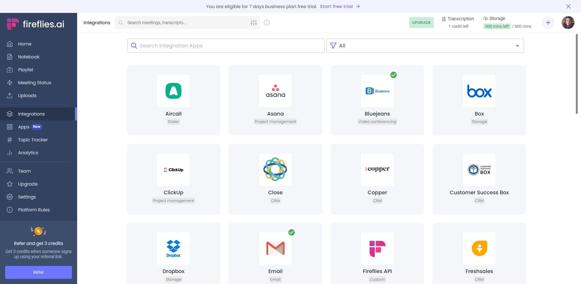Click the ClickUp integration logo

(x=173, y=170)
